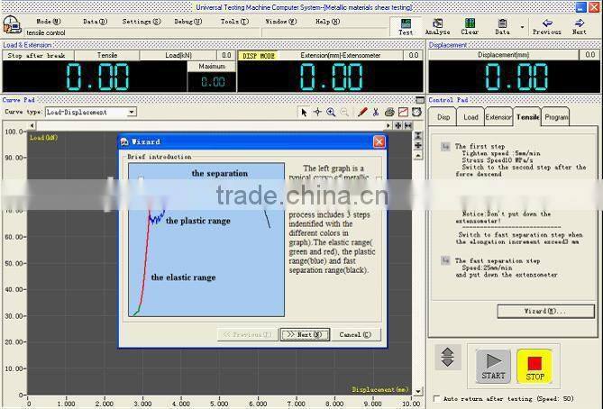Viewport: 603px width, 409px height.
Task: Go to Next record arrow
Action: (x=580, y=27)
